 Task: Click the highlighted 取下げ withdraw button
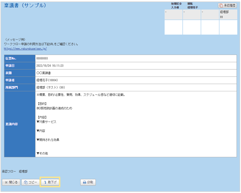pos(50,182)
